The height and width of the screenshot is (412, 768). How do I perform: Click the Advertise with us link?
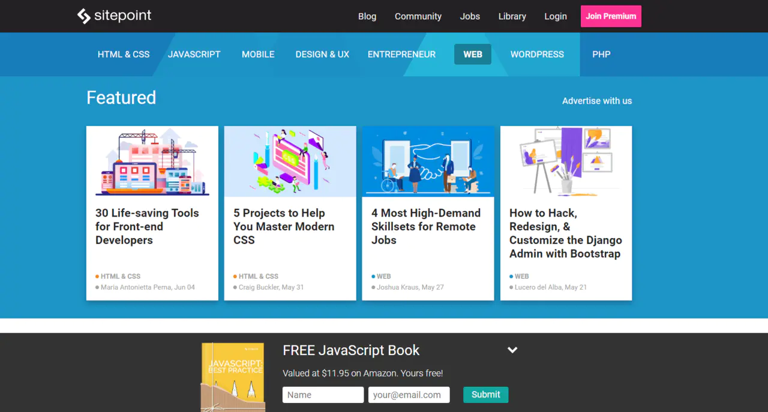click(597, 101)
